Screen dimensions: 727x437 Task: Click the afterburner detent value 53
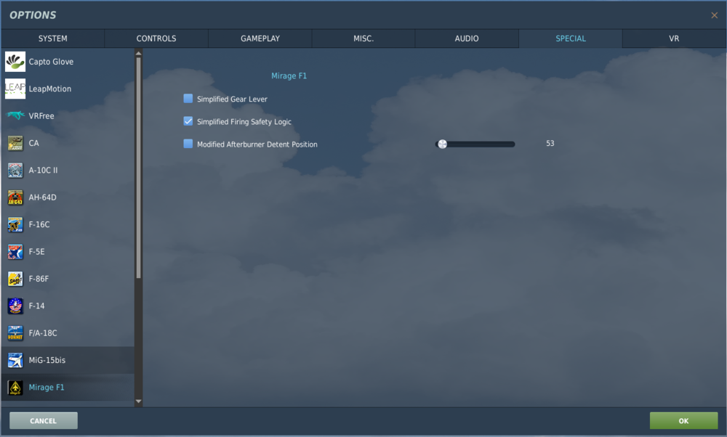(550, 144)
